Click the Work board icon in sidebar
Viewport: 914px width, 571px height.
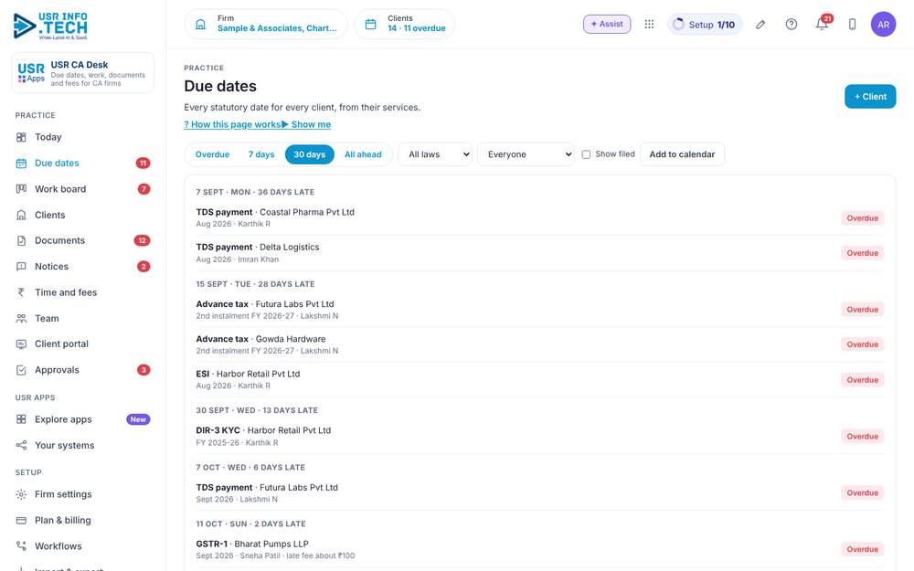tap(21, 189)
